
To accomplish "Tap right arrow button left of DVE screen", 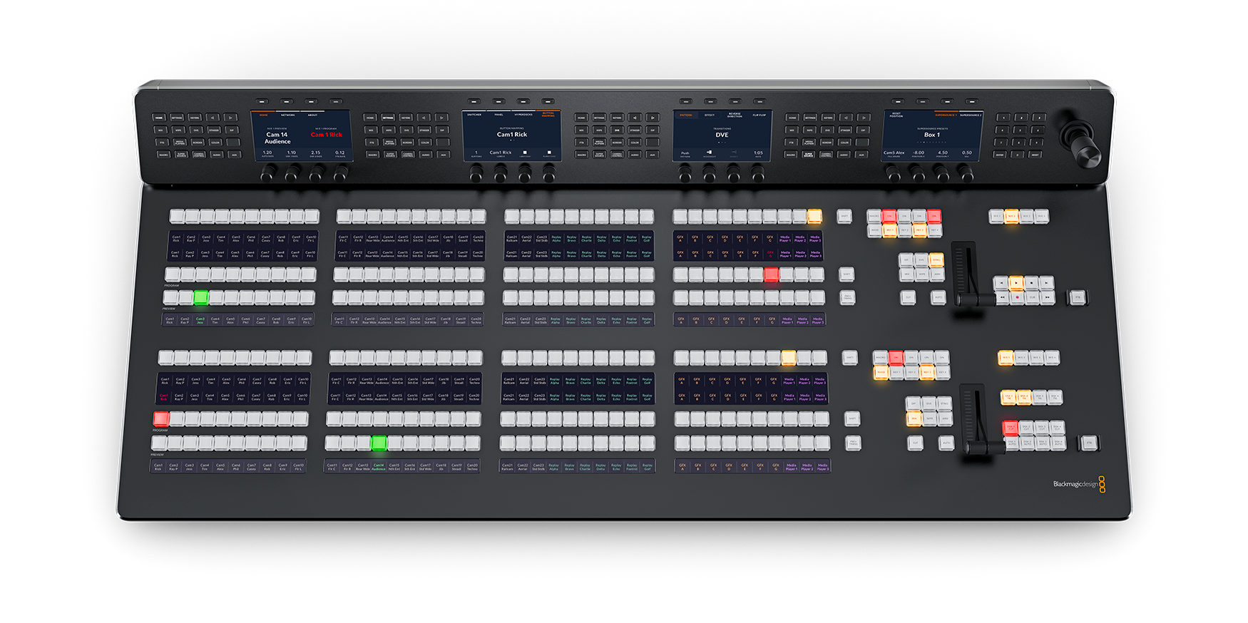I will 653,118.
